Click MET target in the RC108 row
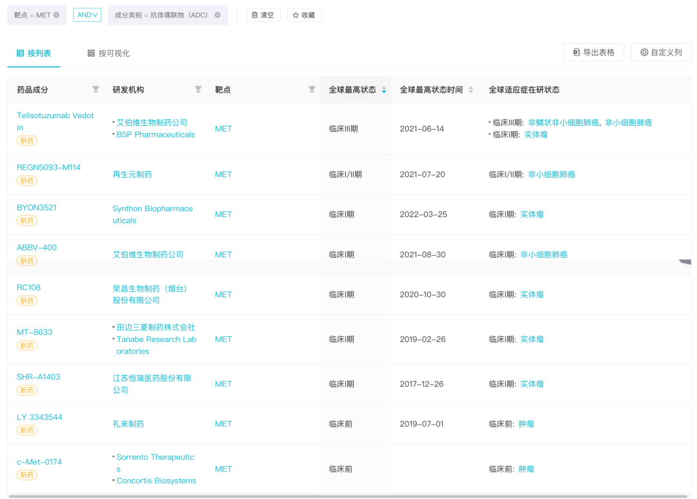Viewport: 697px width, 499px height. [223, 294]
